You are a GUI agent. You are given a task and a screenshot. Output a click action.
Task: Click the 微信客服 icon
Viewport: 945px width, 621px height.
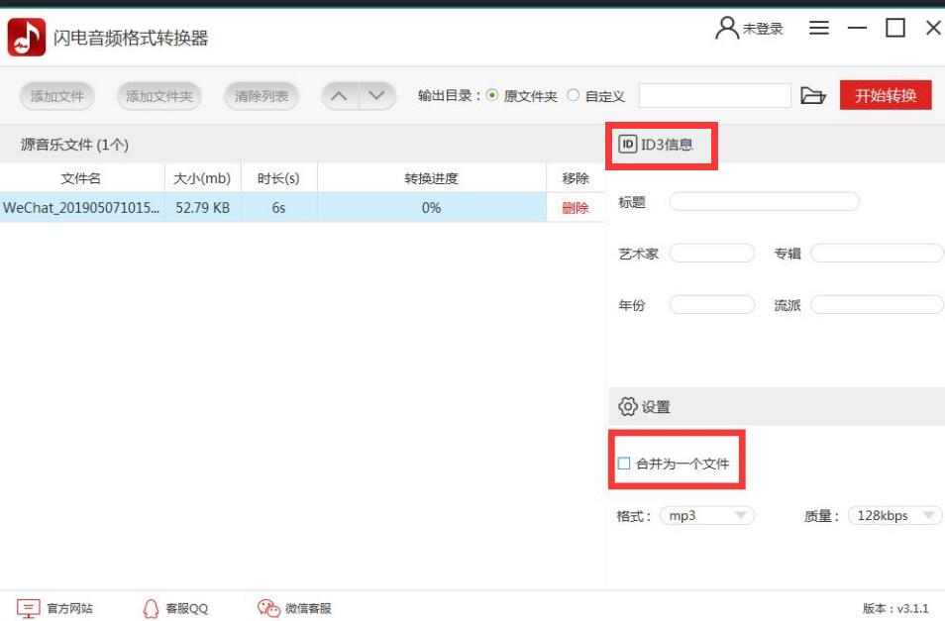tap(265, 608)
